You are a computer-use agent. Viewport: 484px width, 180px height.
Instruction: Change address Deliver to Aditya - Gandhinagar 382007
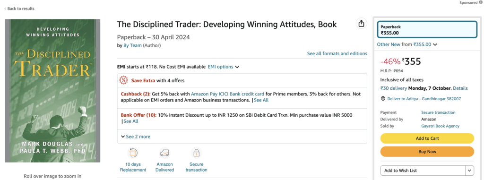point(424,99)
